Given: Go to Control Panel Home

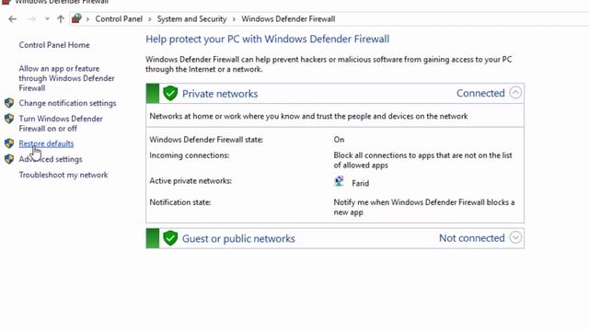Looking at the screenshot, I should pyautogui.click(x=54, y=45).
